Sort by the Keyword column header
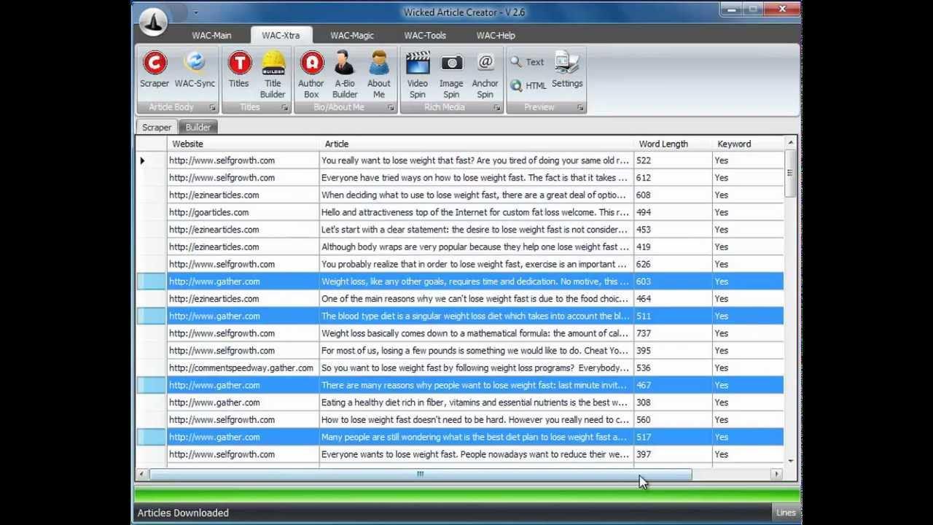The height and width of the screenshot is (525, 933). [748, 144]
